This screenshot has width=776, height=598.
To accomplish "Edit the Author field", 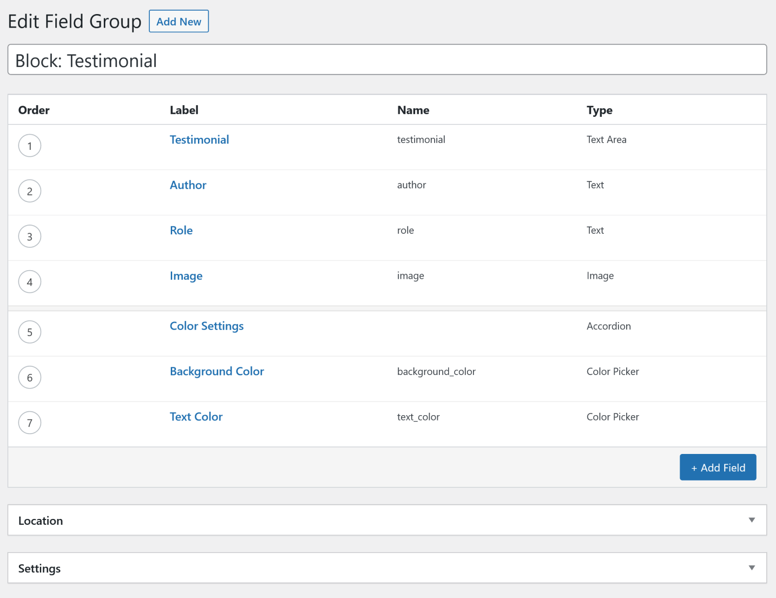I will [188, 185].
